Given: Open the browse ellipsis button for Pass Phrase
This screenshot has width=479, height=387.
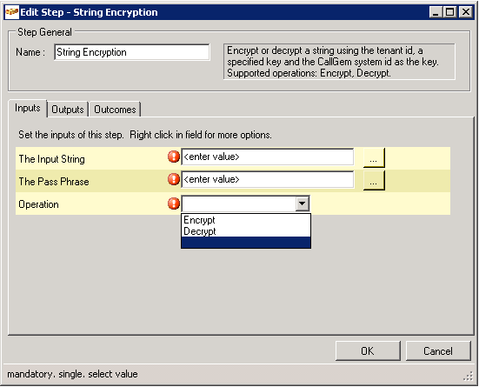Looking at the screenshot, I should point(374,180).
